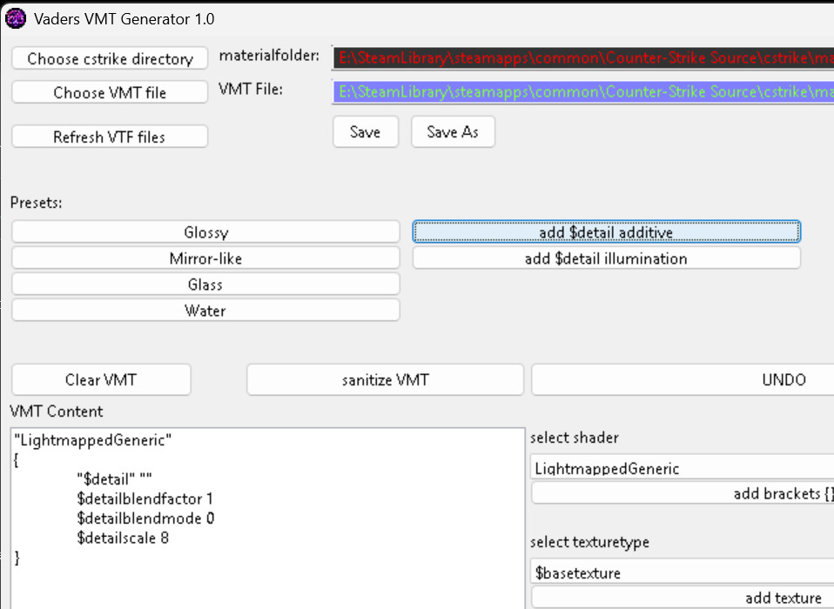Click the $detailblendmode 0 line

coord(145,519)
